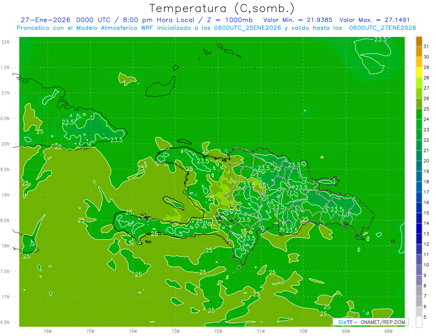
Task: Select the 'Z = 1000mb' level text
Action: [230, 20]
